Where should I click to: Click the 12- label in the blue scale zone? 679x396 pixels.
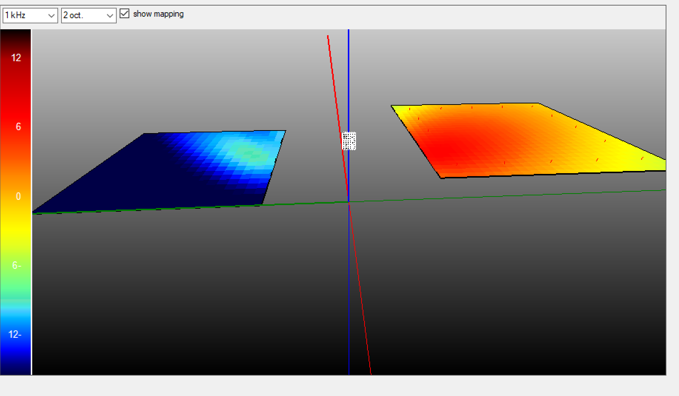coord(15,334)
